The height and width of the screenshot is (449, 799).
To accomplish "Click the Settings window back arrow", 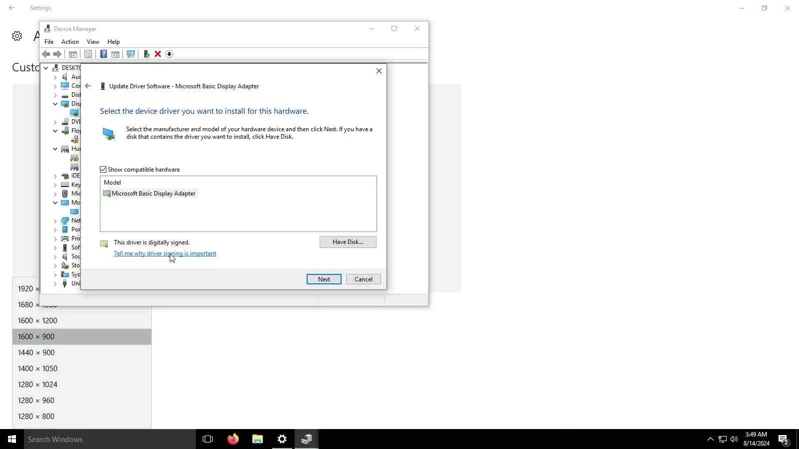I will pos(12,8).
